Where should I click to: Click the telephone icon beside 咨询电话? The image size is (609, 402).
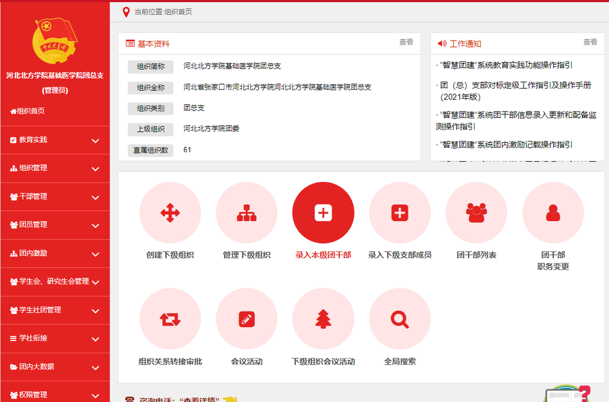130,399
